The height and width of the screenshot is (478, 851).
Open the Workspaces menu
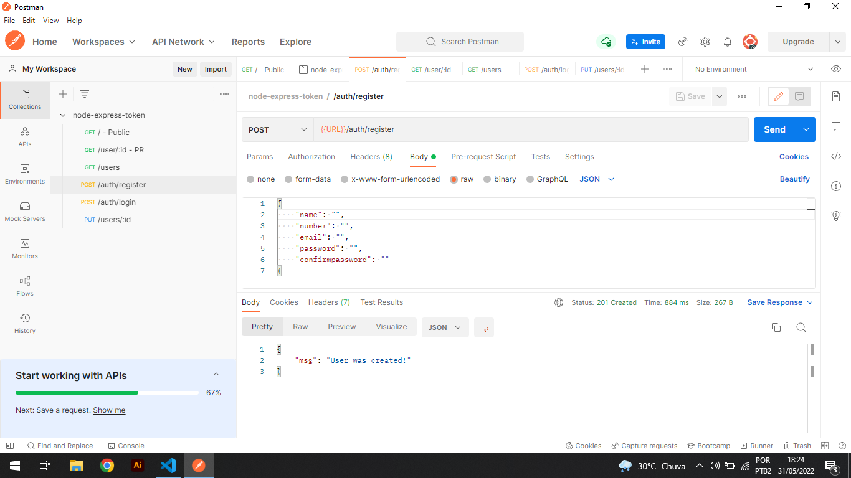pos(103,42)
